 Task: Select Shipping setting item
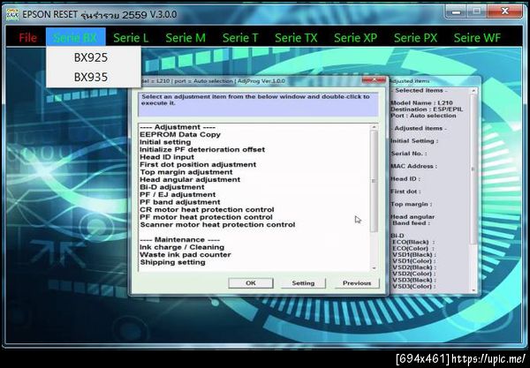tap(172, 262)
